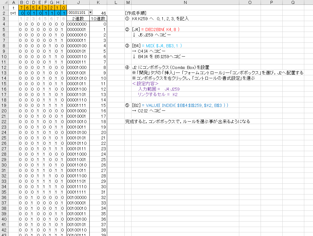Click cell A1 labeled t
This screenshot has height=236, width=313.
pyautogui.click(x=13, y=8)
